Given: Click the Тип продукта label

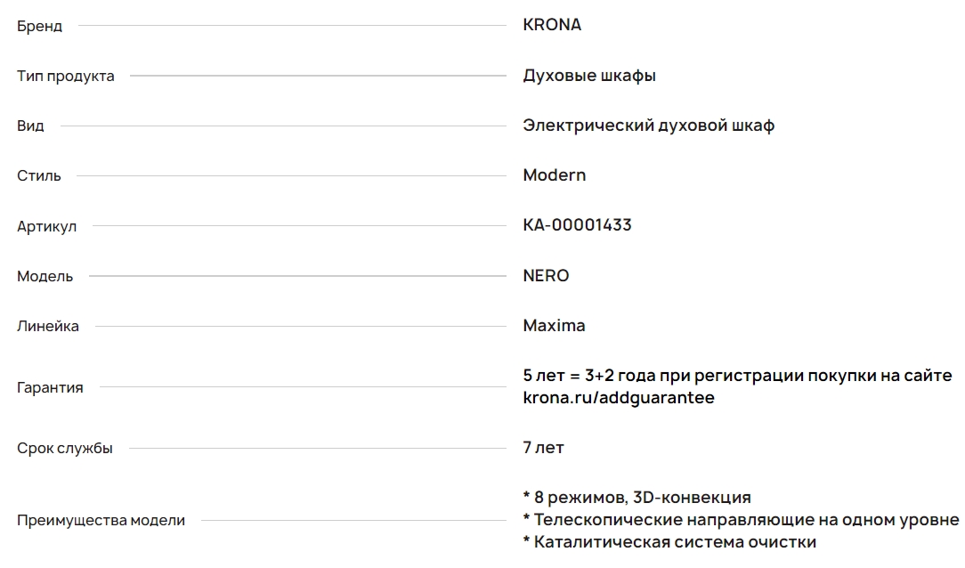Looking at the screenshot, I should coord(66,76).
